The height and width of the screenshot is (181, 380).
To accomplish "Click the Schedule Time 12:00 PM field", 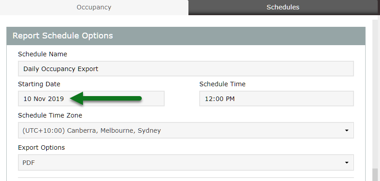I will [276, 99].
